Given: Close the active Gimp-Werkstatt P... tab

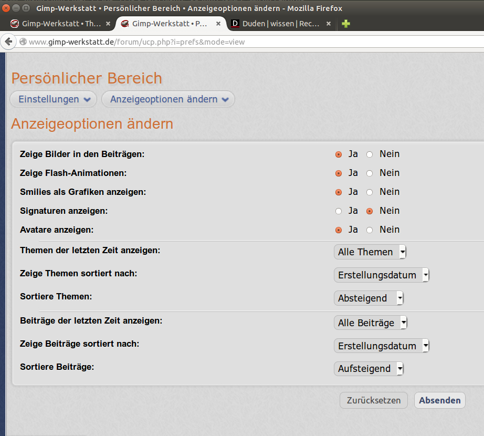Looking at the screenshot, I should tap(218, 24).
